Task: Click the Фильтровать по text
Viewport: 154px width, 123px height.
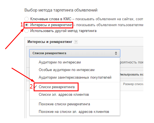Action: (x=132, y=74)
